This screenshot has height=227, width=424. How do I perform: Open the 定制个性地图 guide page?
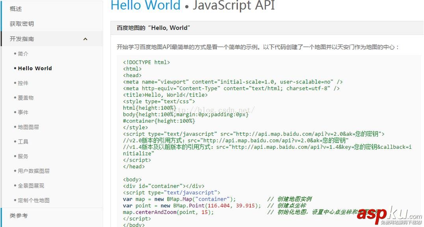click(x=33, y=200)
